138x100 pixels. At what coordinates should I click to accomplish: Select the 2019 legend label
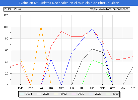point(115,94)
